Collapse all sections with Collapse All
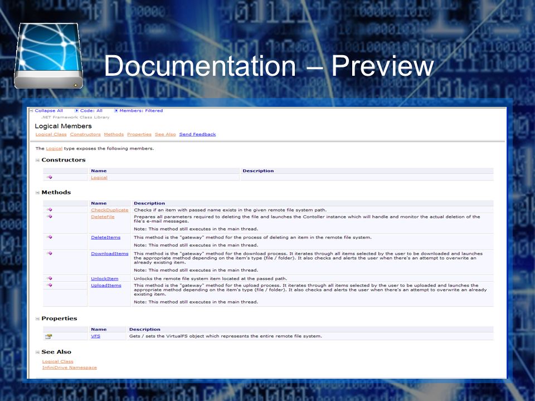535x401 pixels. click(x=49, y=110)
